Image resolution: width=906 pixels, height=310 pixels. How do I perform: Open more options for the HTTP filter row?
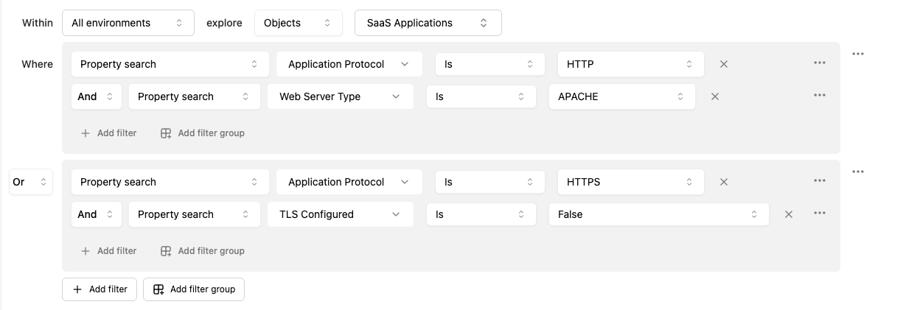(x=819, y=63)
